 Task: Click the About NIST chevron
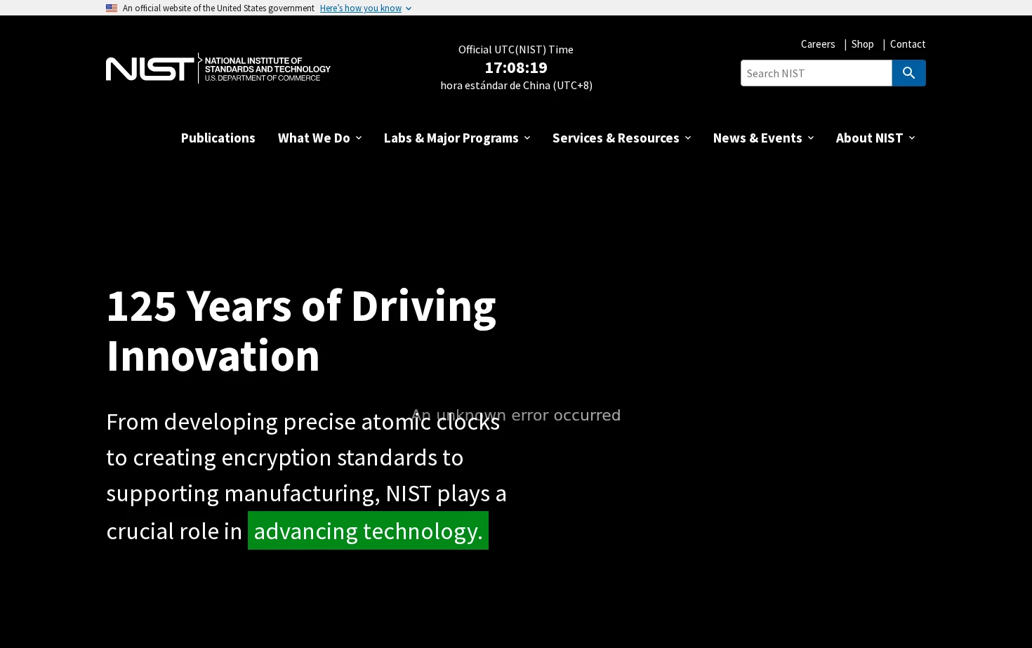912,138
